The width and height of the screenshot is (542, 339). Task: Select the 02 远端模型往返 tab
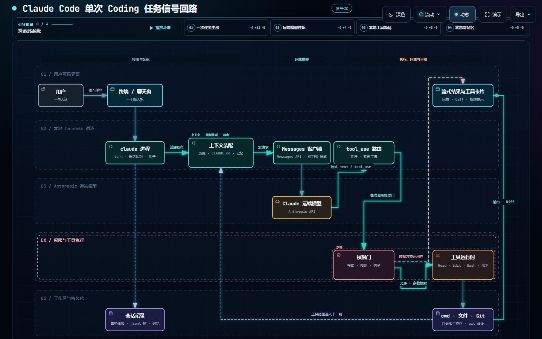312,27
